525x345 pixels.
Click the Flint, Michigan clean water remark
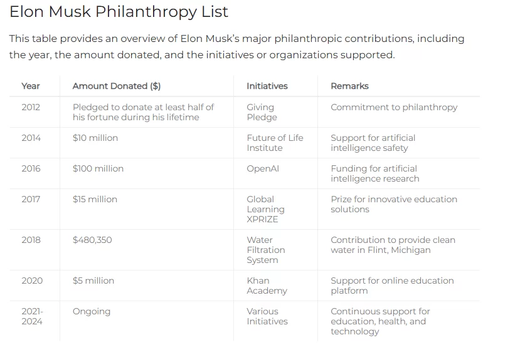tap(393, 245)
